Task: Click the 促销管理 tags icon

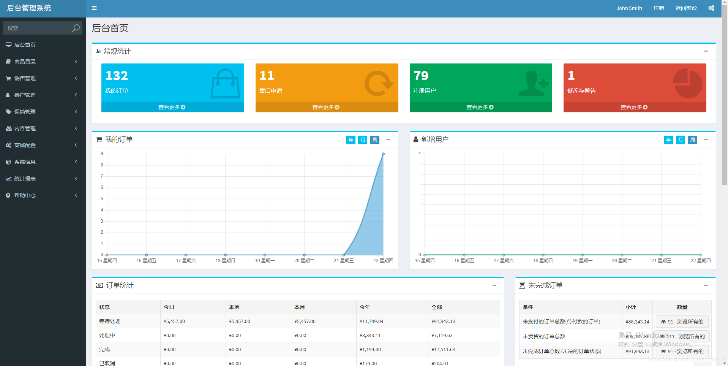Action: click(8, 111)
